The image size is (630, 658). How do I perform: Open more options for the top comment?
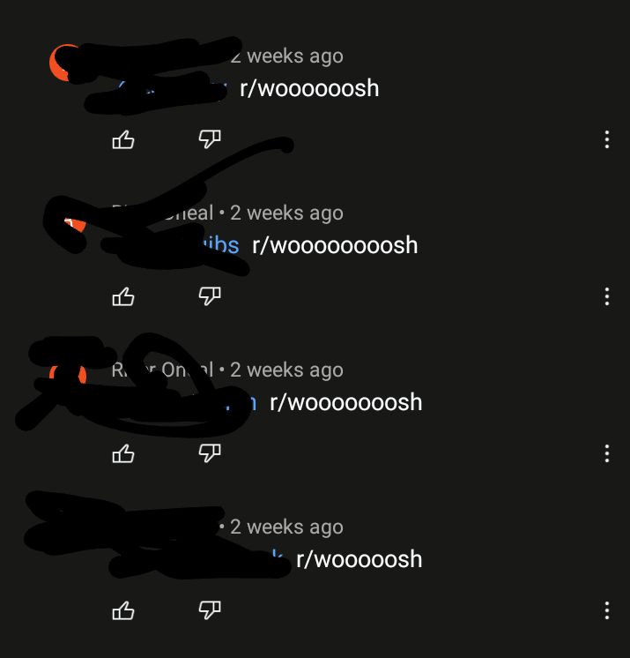coord(607,139)
